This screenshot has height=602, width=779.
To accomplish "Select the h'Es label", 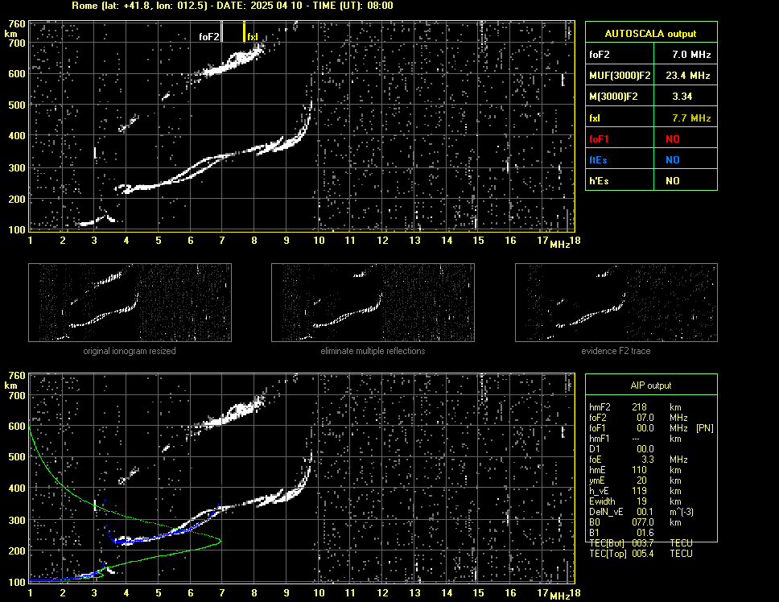I will pyautogui.click(x=600, y=181).
